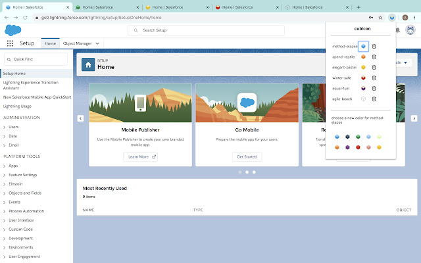Select the orange cube icon for spend-reptile
This screenshot has height=263, width=421.
coord(363,57)
